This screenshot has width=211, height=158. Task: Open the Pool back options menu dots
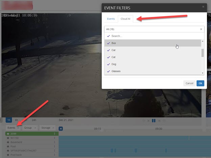point(54,155)
